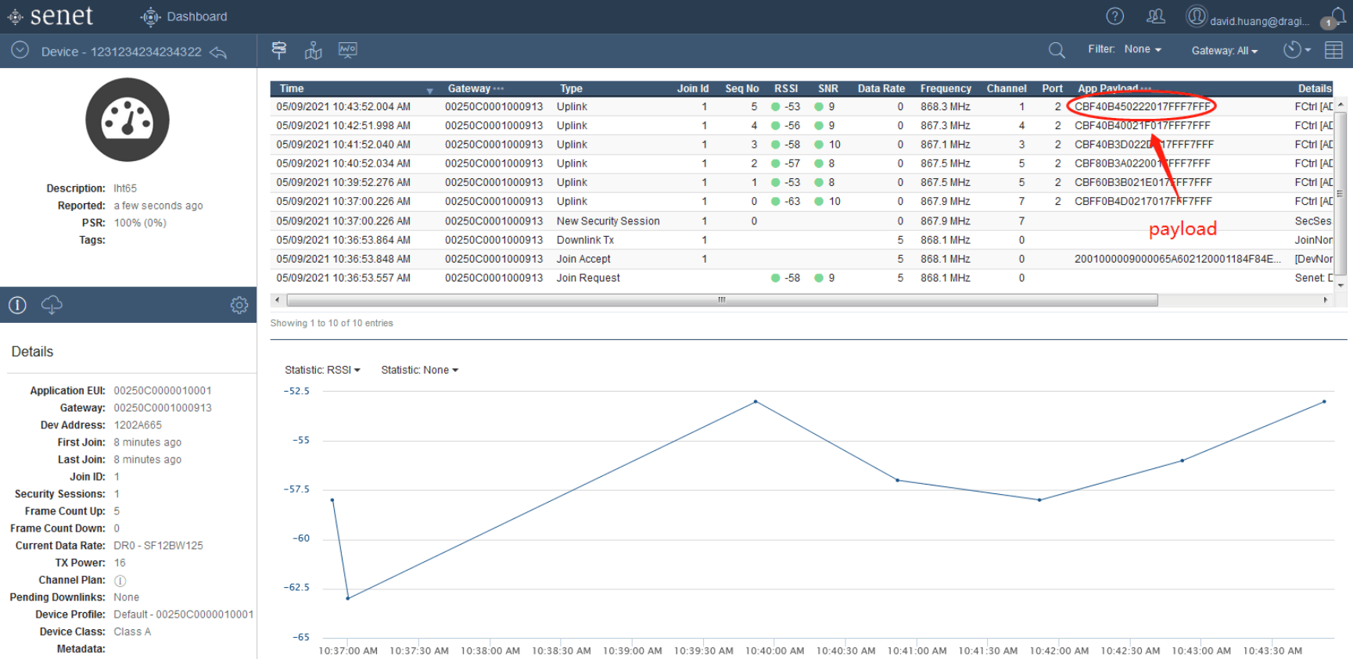Click the Device Class value Class A
The image size is (1353, 659).
click(132, 632)
